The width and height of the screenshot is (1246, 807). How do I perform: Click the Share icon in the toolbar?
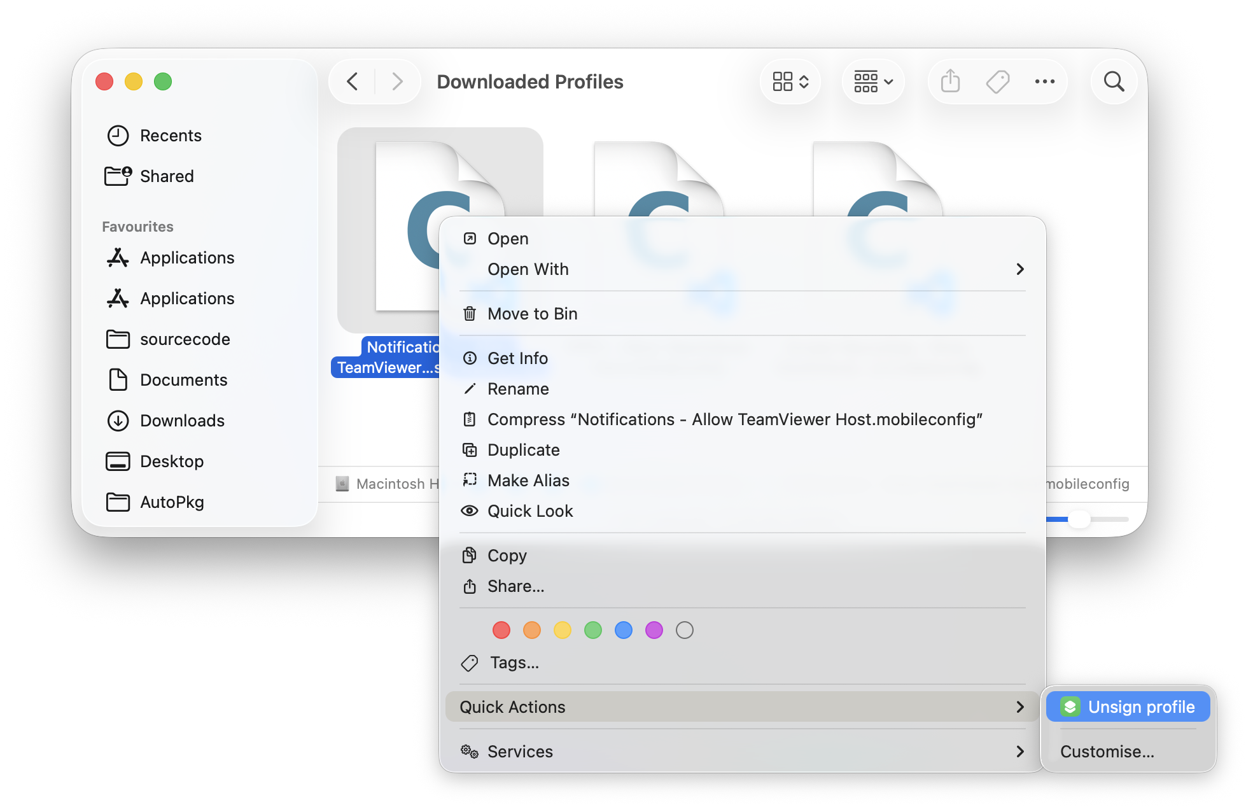tap(949, 81)
